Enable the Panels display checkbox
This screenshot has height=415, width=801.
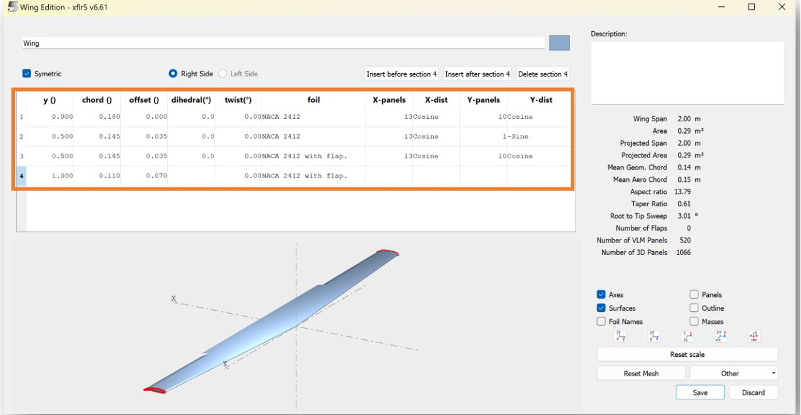tap(694, 294)
